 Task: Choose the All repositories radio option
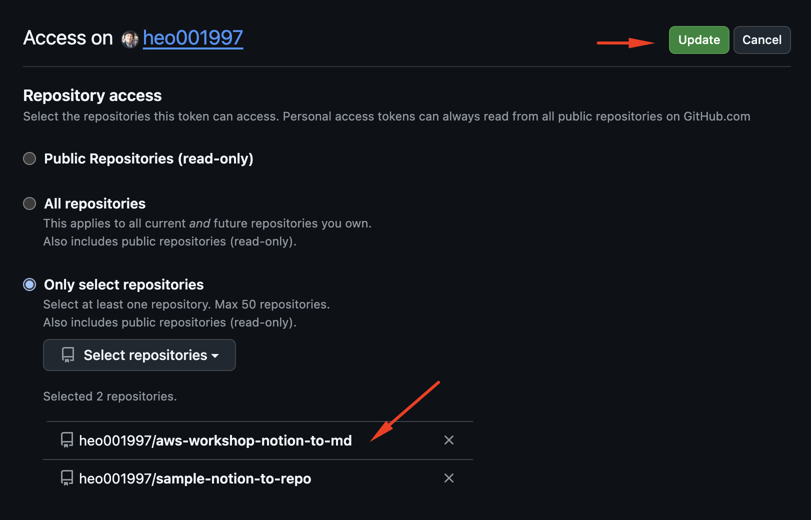point(30,203)
